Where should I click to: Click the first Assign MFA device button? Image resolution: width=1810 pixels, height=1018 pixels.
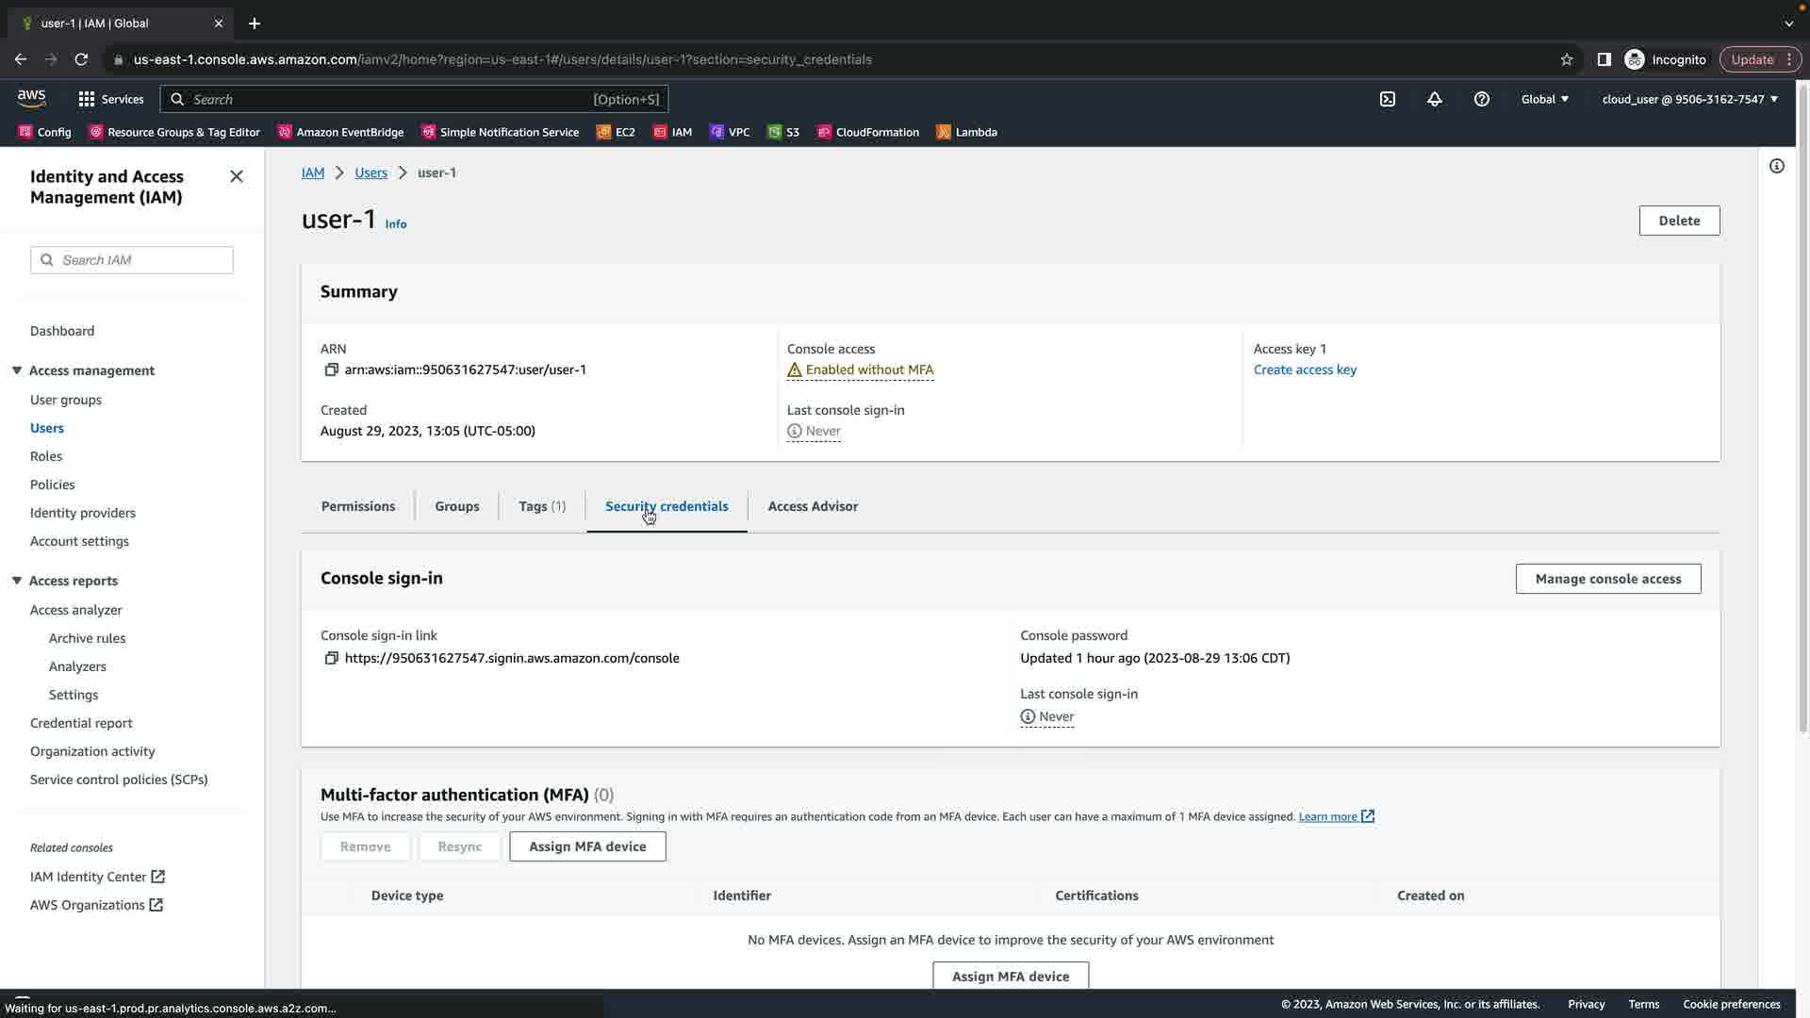[x=587, y=846]
